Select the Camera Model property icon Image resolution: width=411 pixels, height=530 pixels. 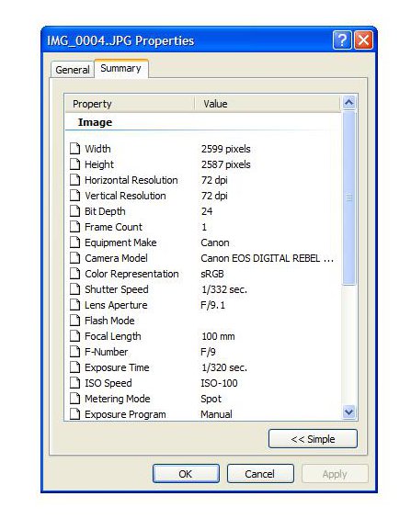click(x=74, y=258)
